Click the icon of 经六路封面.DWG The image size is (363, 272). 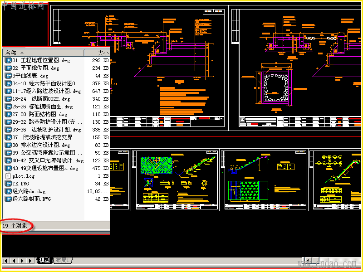(8, 199)
